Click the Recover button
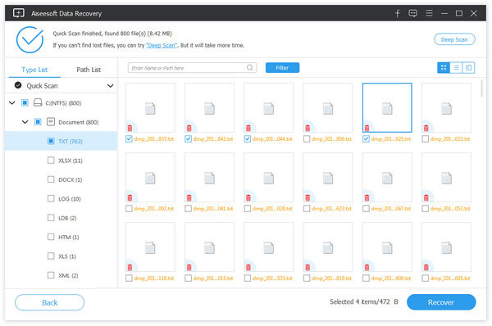 point(441,302)
